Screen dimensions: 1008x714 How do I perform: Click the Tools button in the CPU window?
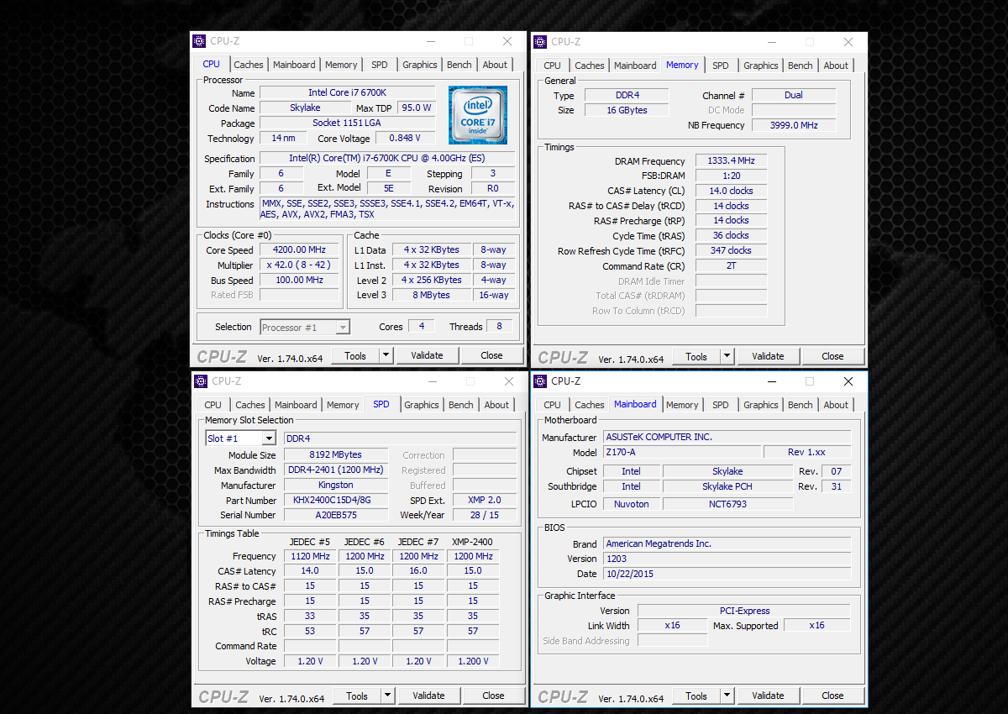click(x=355, y=355)
